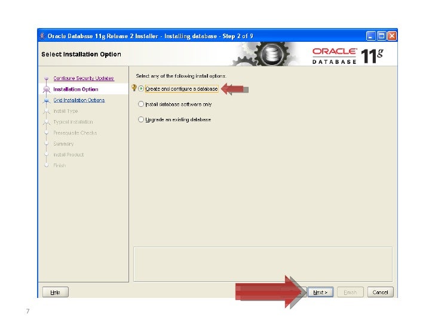Click the Next button
435x326 pixels.
(x=320, y=292)
